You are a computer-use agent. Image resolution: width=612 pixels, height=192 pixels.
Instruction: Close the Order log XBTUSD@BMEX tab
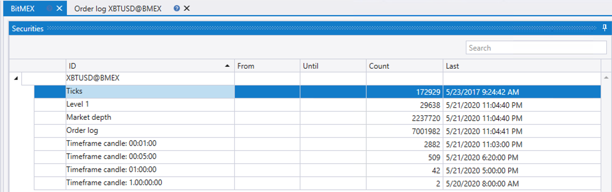(x=187, y=8)
